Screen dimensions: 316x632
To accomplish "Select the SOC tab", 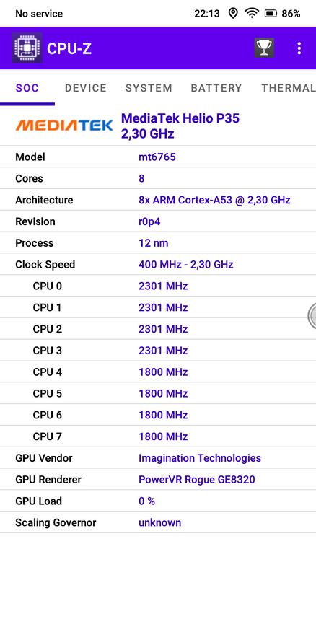I will (x=27, y=88).
